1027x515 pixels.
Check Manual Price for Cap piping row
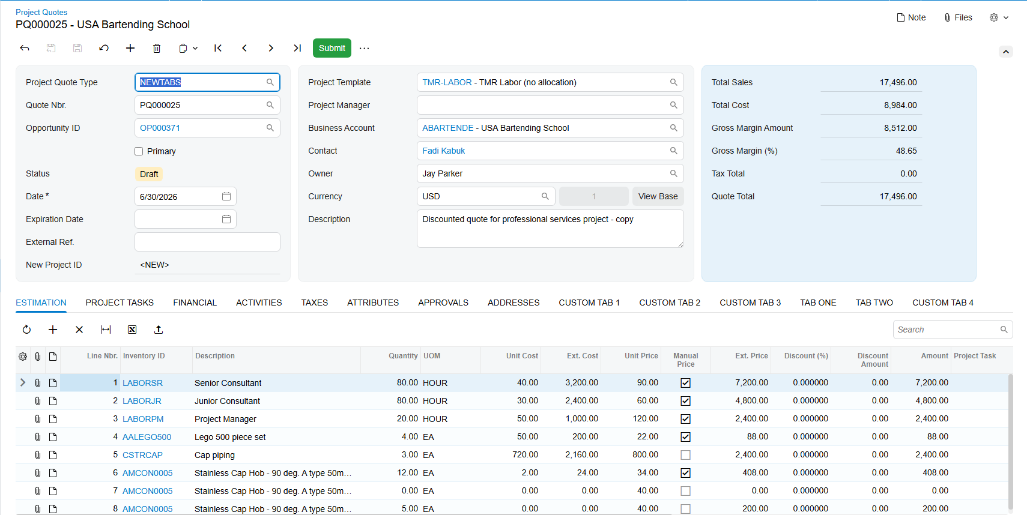coord(686,455)
